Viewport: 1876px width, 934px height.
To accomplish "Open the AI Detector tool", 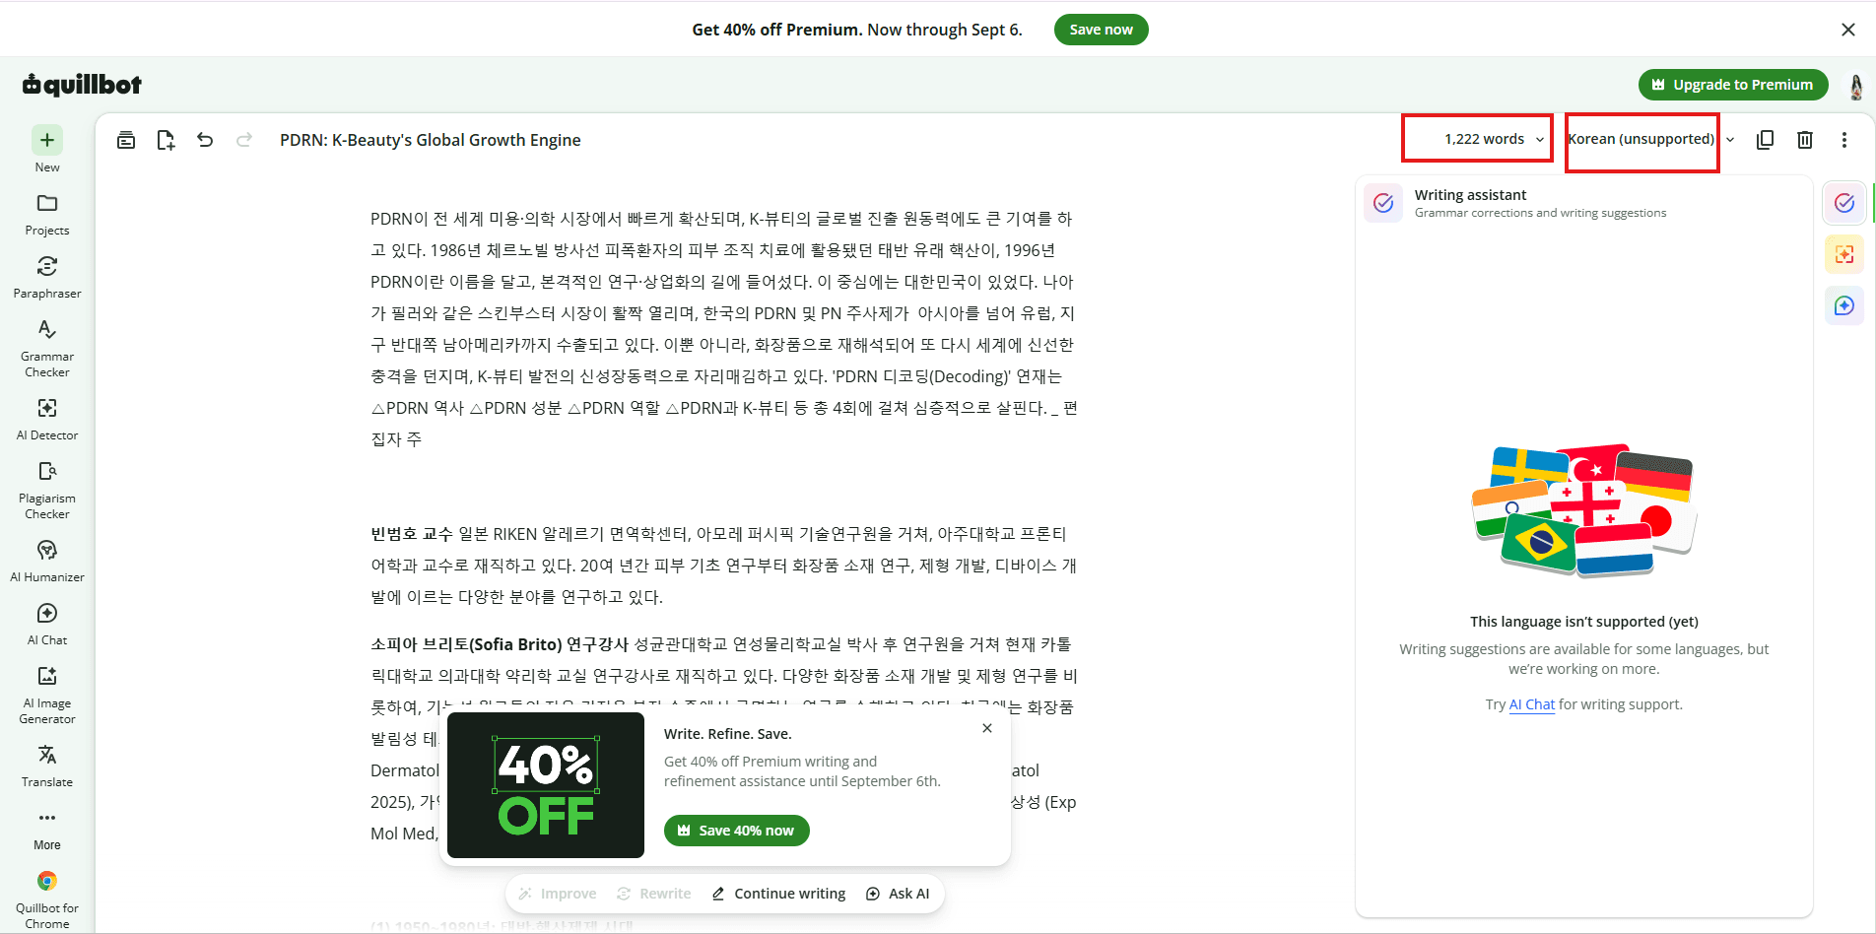I will point(47,420).
